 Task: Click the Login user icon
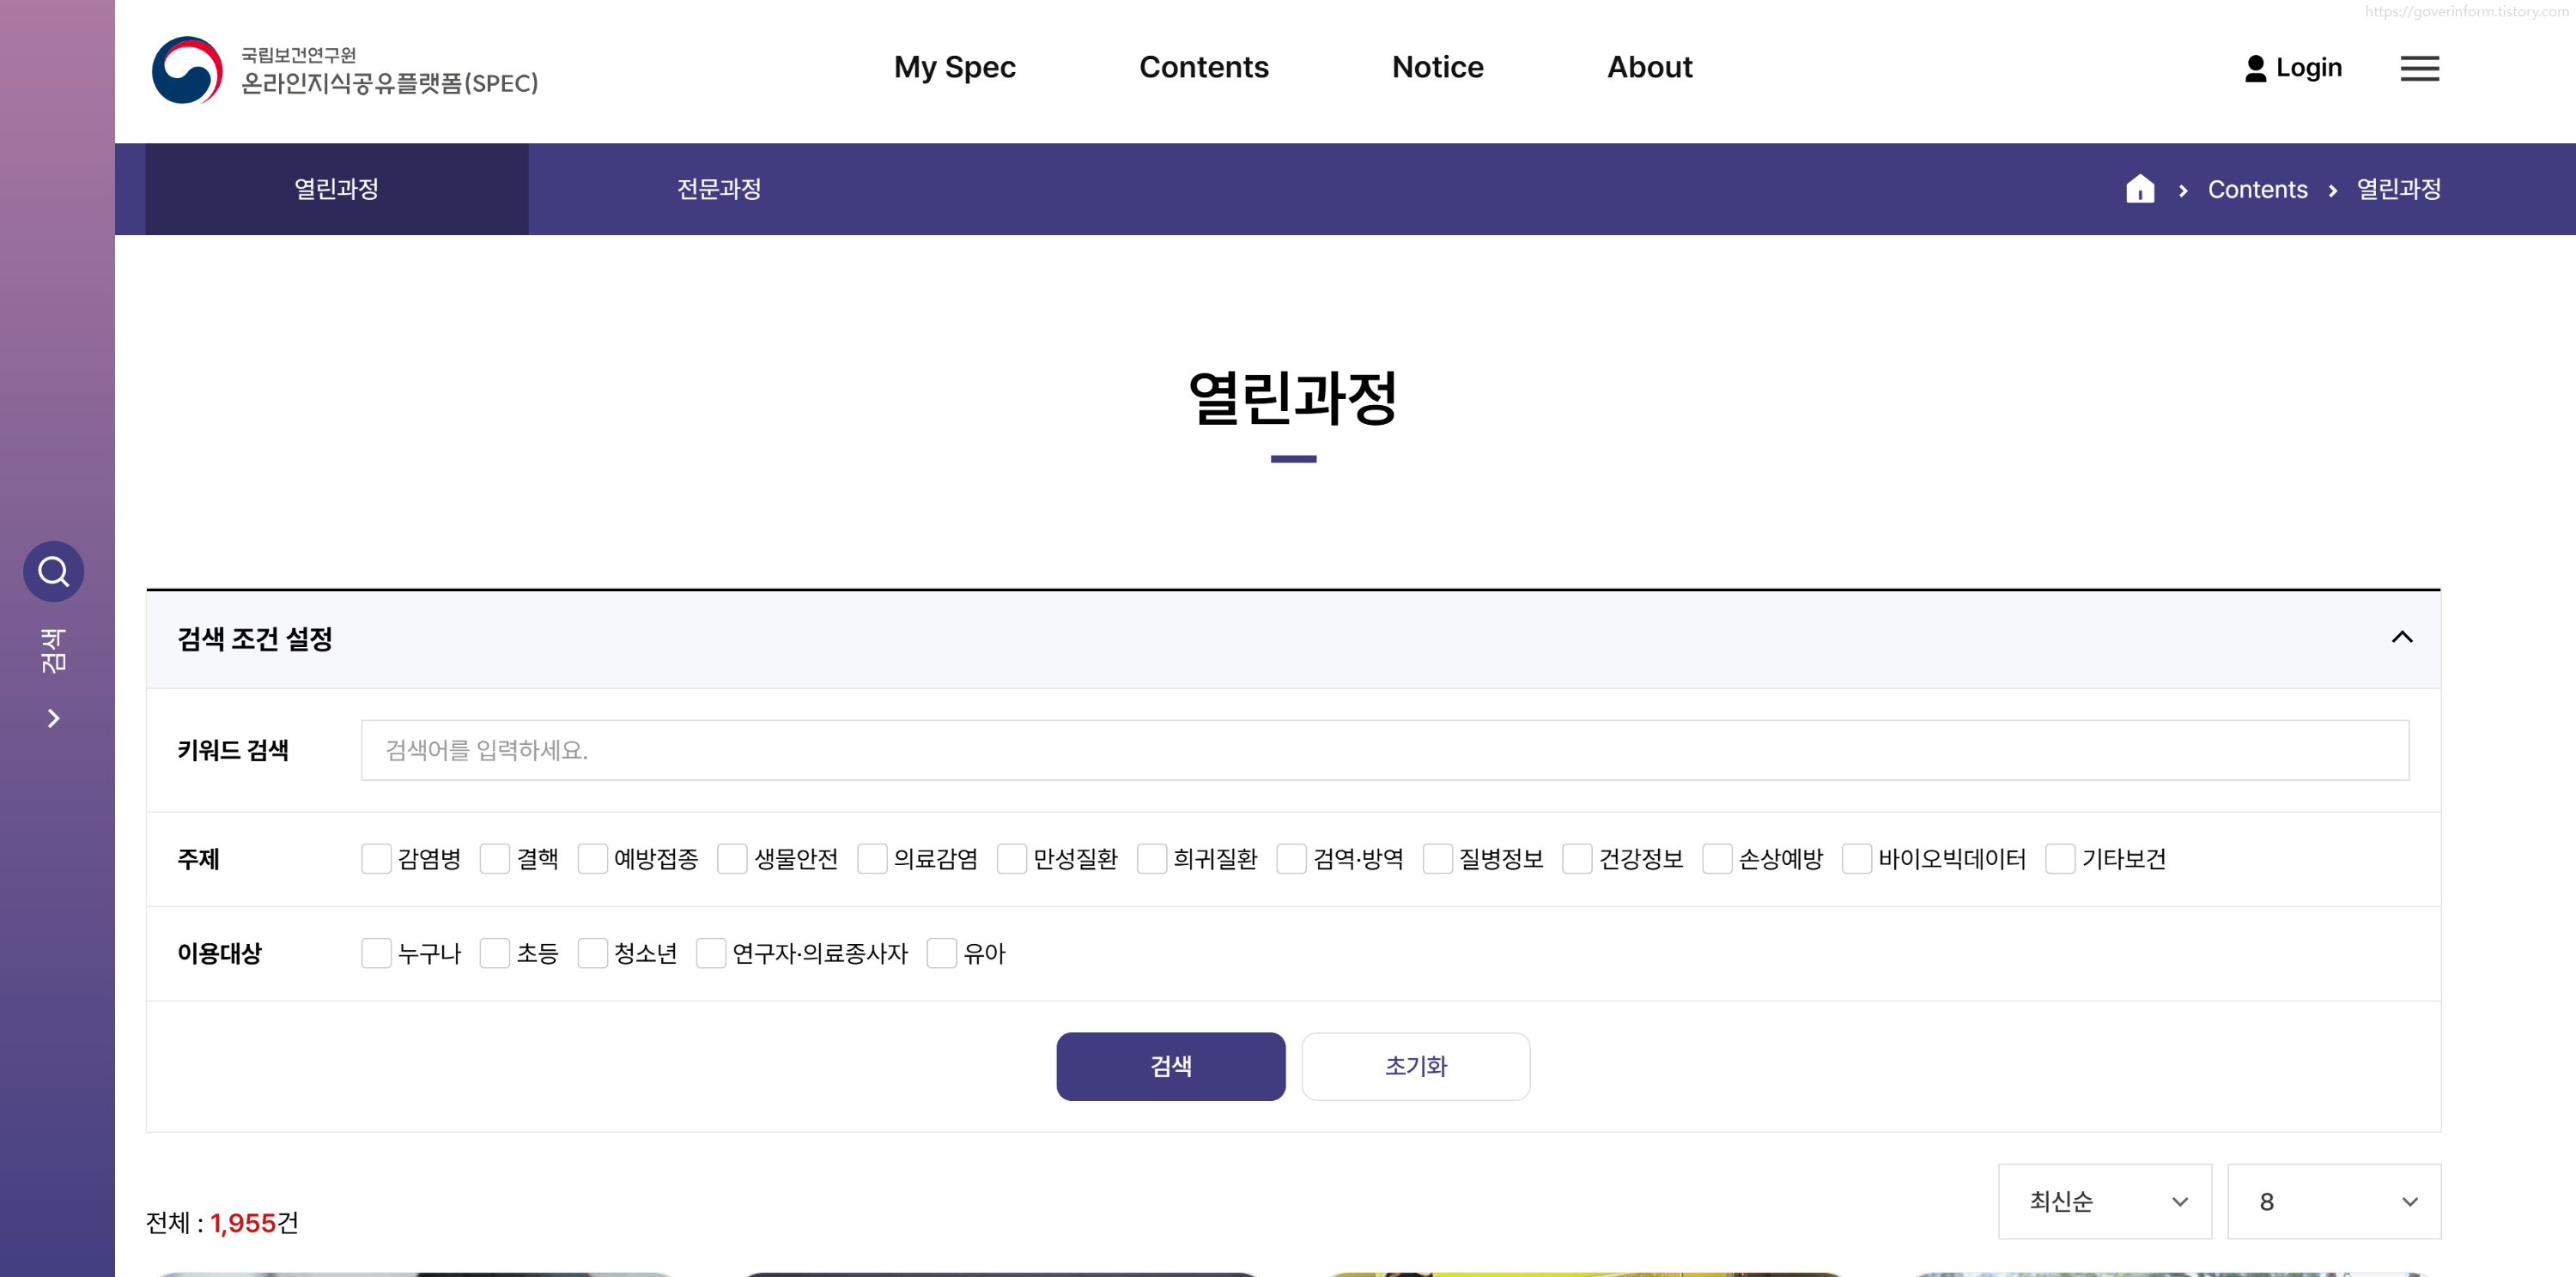(x=2255, y=68)
